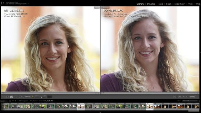Toggle the Link Focus lock icon
The height and width of the screenshot is (113, 201).
point(33,97)
